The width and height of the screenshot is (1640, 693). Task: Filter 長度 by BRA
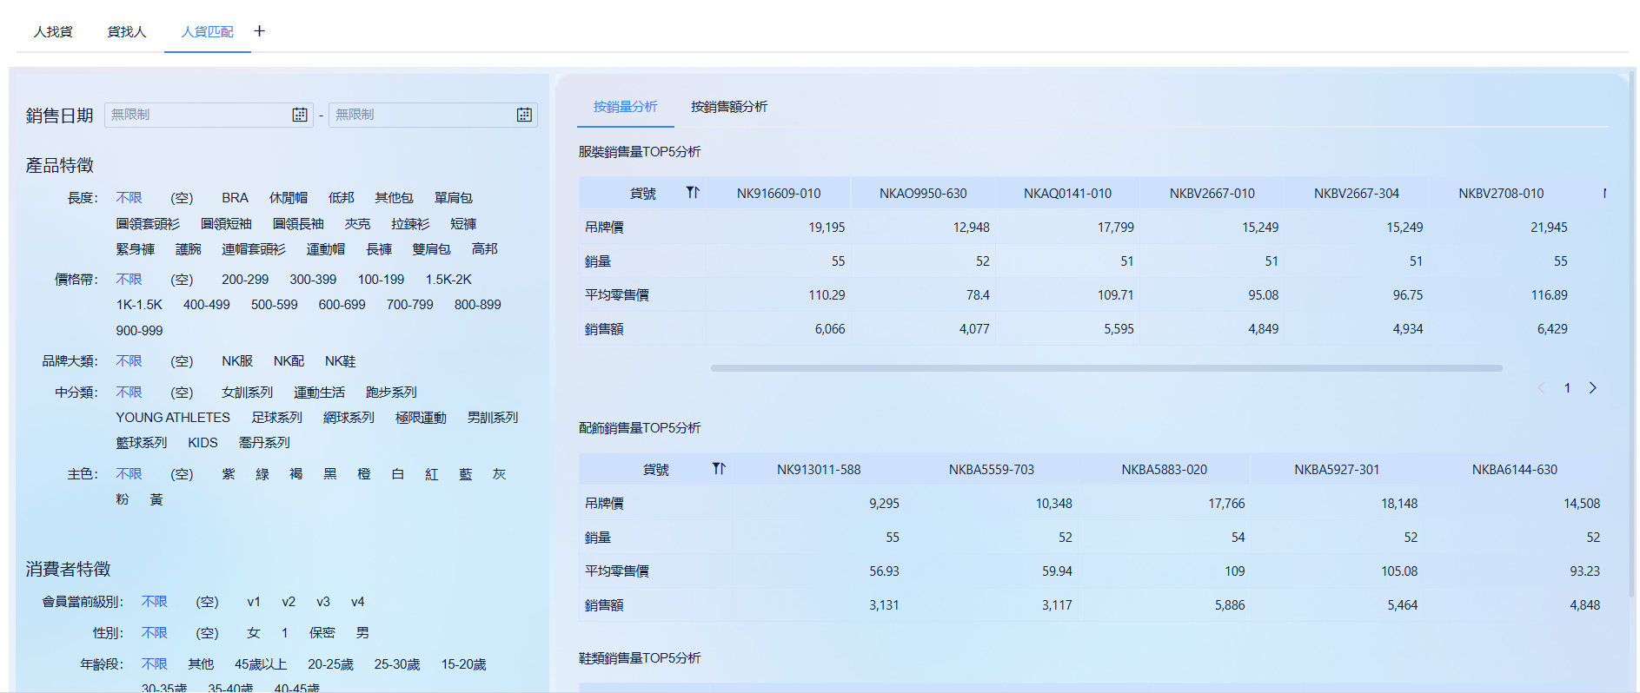pos(235,198)
